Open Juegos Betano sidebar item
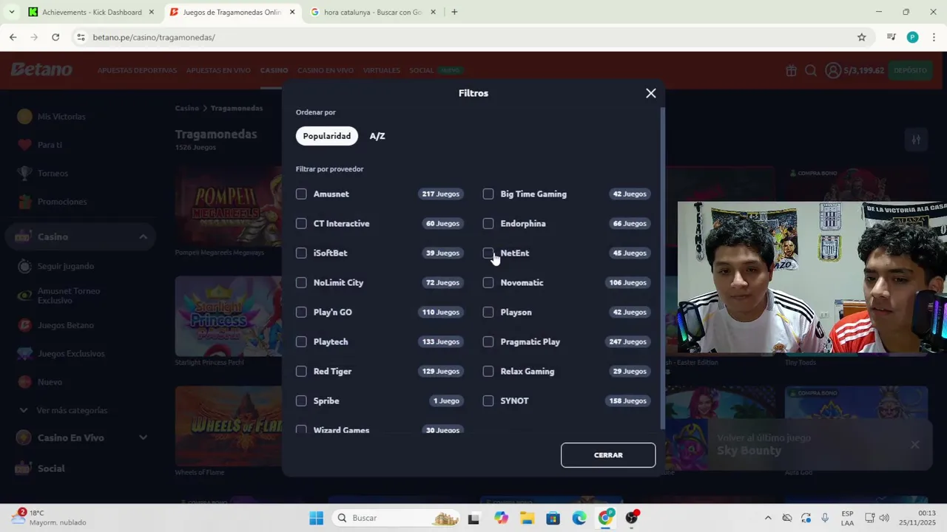The height and width of the screenshot is (532, 947). pos(66,325)
